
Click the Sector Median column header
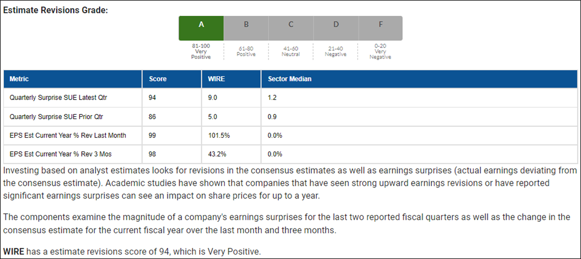pos(419,79)
